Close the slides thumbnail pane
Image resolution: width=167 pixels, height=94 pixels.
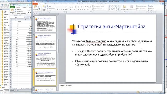click(x=58, y=14)
